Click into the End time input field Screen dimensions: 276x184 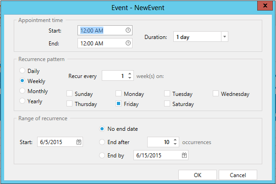(101, 43)
